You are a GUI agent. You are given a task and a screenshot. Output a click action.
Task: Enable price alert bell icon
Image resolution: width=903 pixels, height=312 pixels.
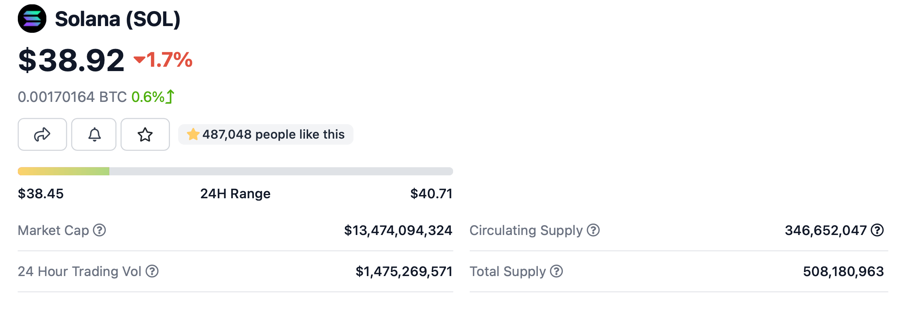[x=94, y=135]
